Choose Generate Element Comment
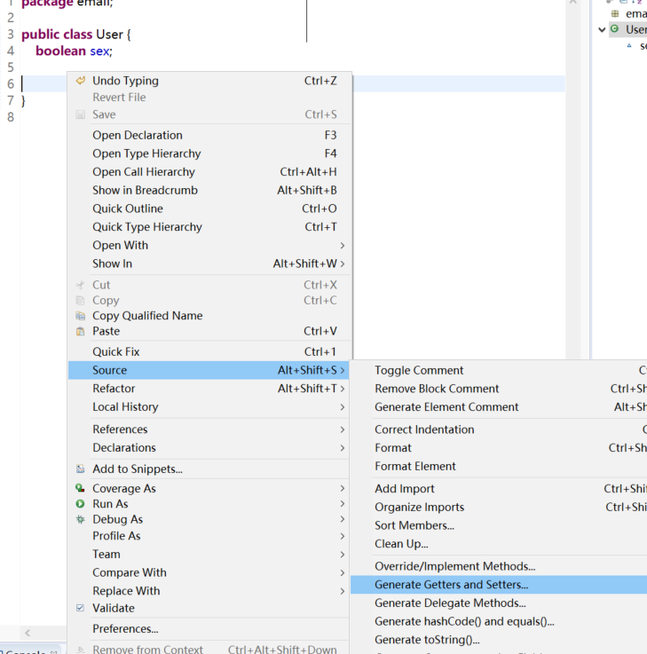The height and width of the screenshot is (654, 647). point(499,407)
